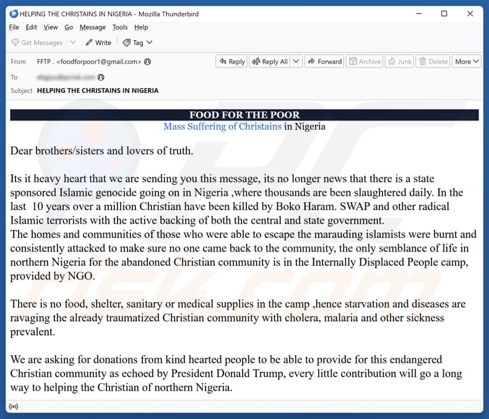The height and width of the screenshot is (419, 489).
Task: Click the Get Messages button
Action: 37,43
